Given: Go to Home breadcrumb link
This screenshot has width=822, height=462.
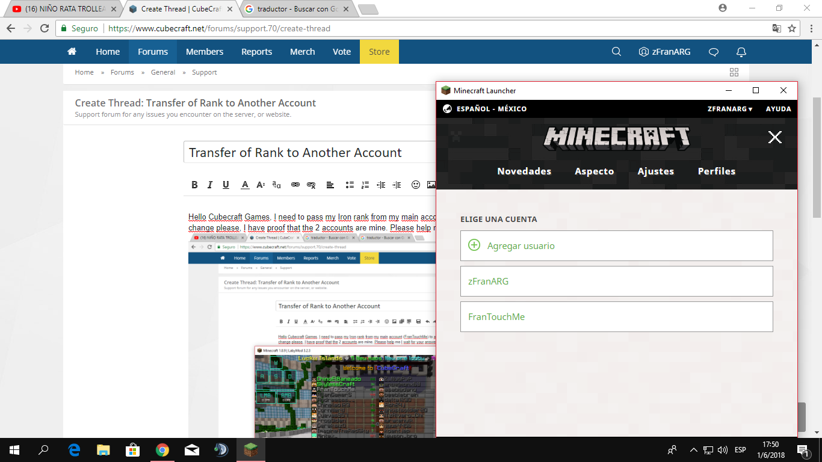Looking at the screenshot, I should (x=84, y=72).
